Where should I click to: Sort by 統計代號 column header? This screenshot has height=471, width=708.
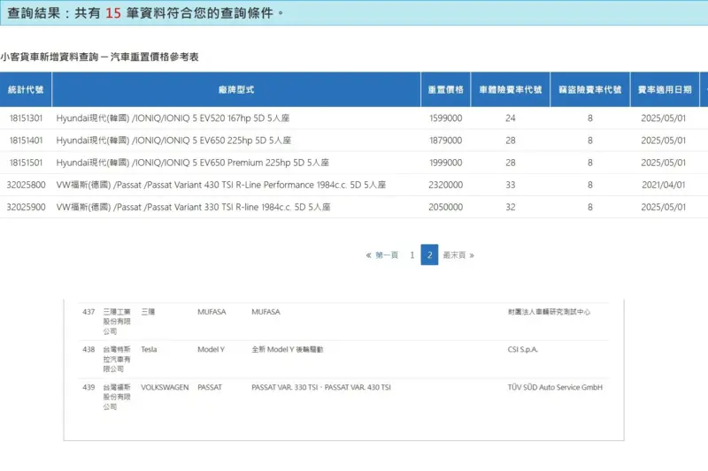(26, 89)
